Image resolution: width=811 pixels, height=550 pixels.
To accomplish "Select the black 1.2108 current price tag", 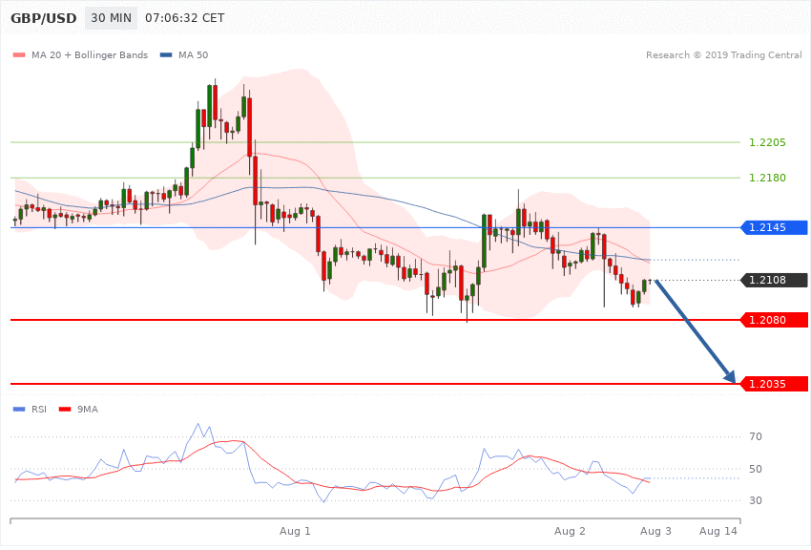I will [774, 280].
